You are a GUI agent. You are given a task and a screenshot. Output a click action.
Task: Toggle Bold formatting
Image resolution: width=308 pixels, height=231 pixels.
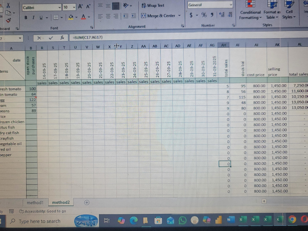coord(26,18)
